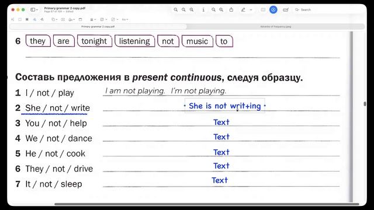Image resolution: width=374 pixels, height=210 pixels.
Task: Open the Form Filling toolbar icon
Action: [x=286, y=10]
